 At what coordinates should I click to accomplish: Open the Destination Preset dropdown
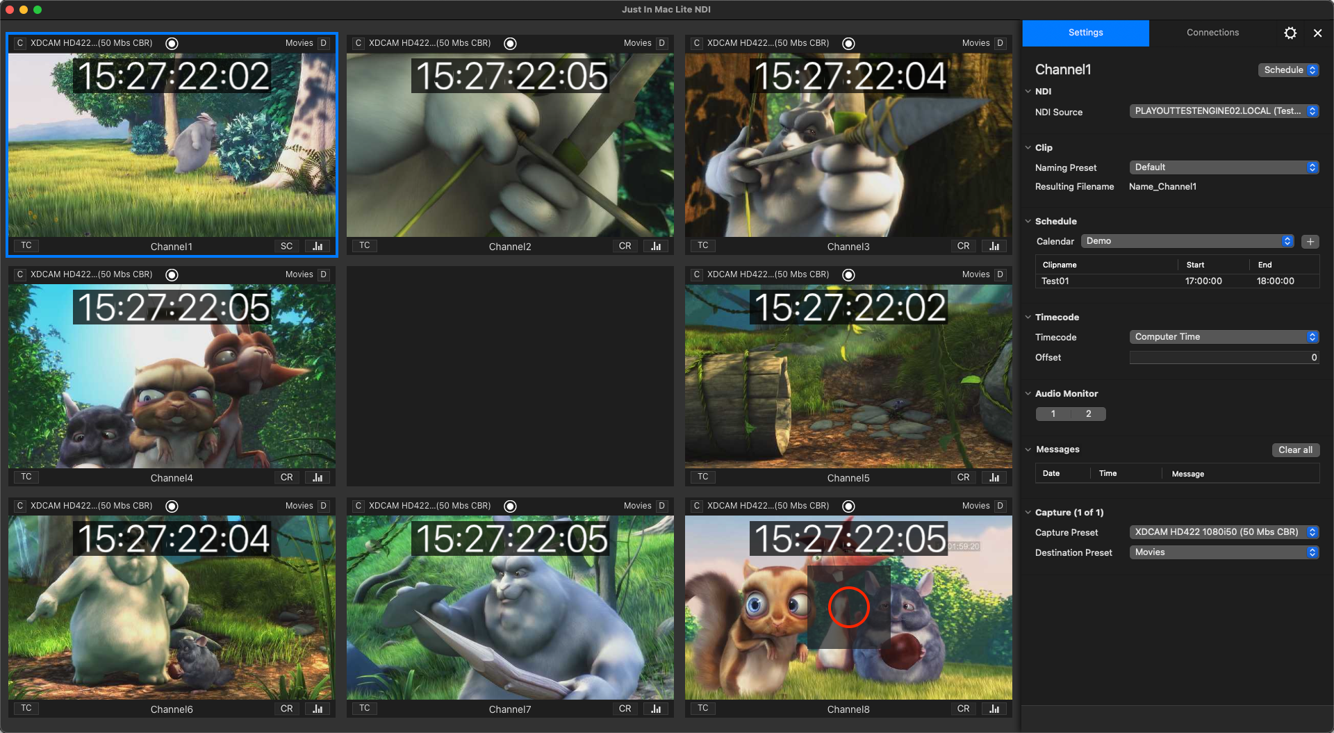(x=1224, y=552)
